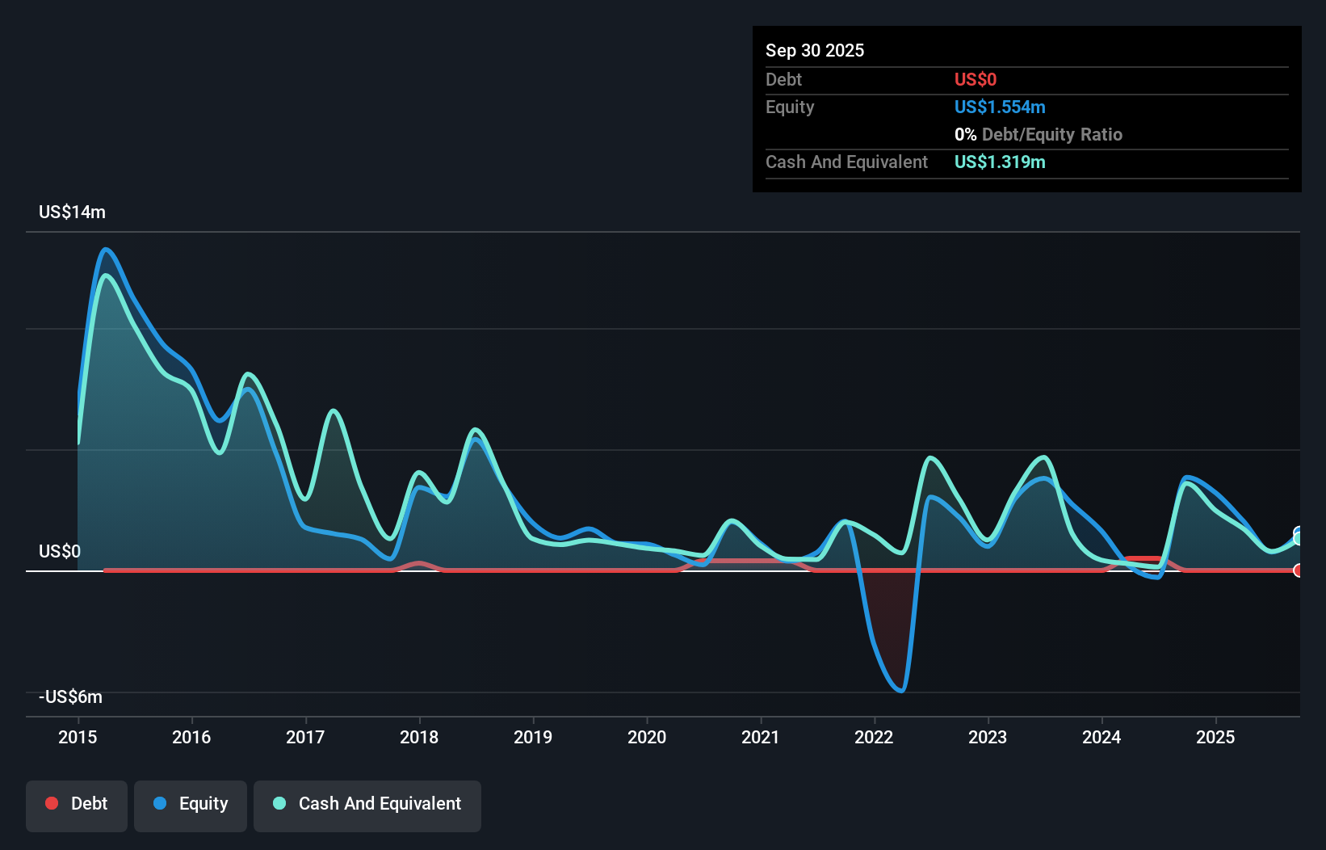The image size is (1326, 850).
Task: Click the US$1.554m Equity value
Action: click(1000, 107)
